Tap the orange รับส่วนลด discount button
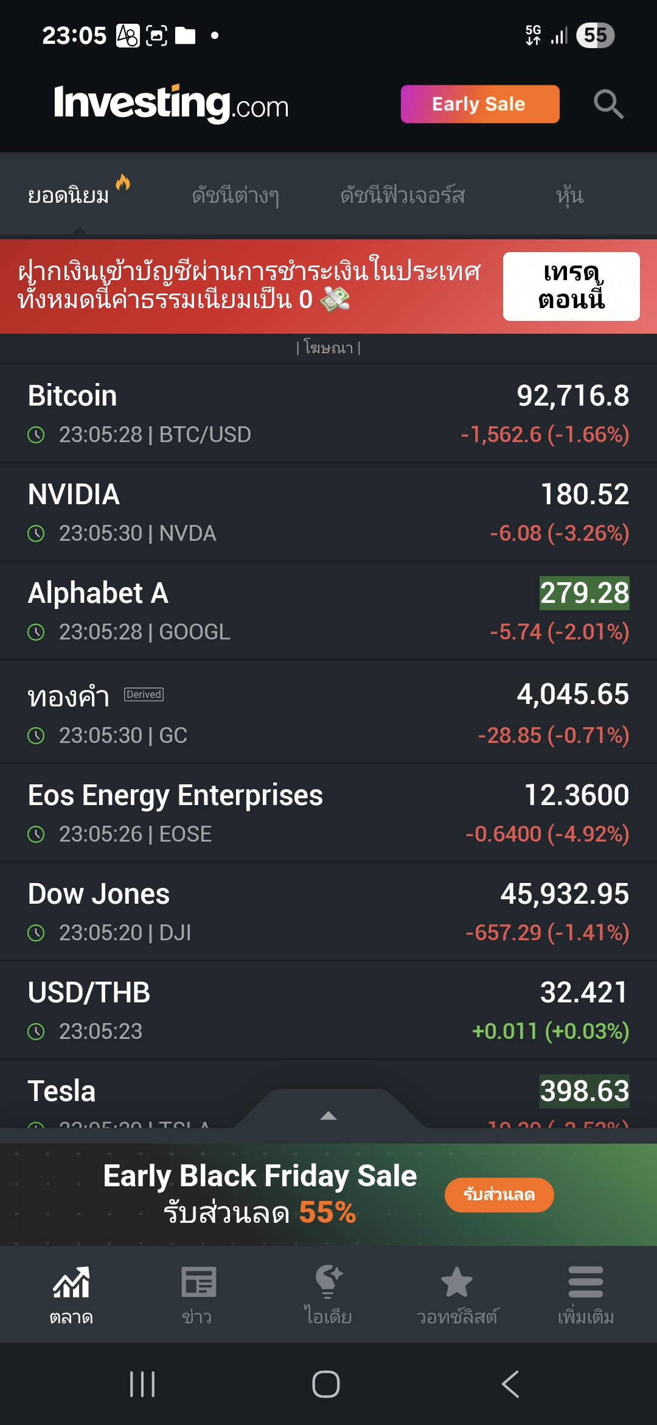 [x=499, y=1195]
